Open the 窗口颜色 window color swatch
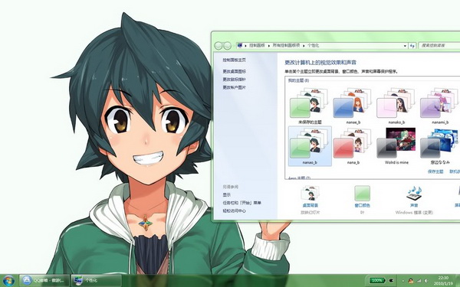This screenshot has width=460, height=287. [x=362, y=197]
